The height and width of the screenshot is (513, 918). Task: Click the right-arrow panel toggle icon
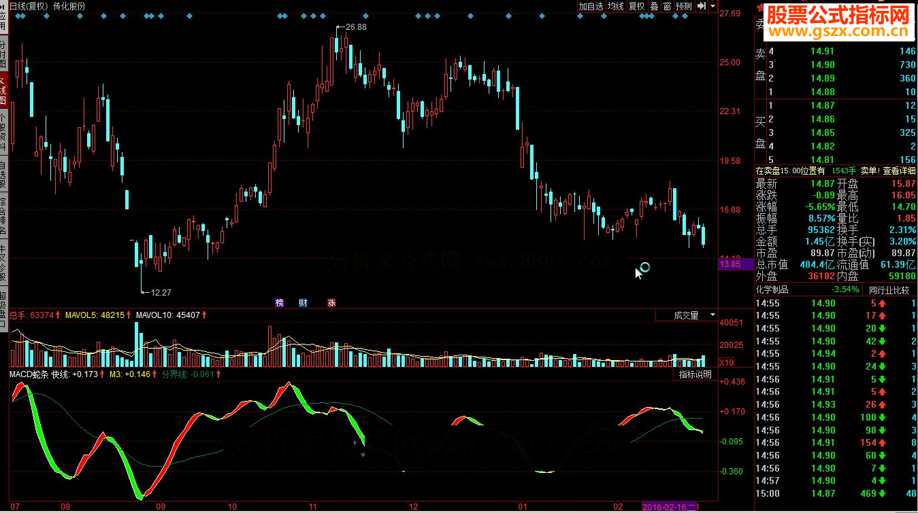pyautogui.click(x=702, y=6)
